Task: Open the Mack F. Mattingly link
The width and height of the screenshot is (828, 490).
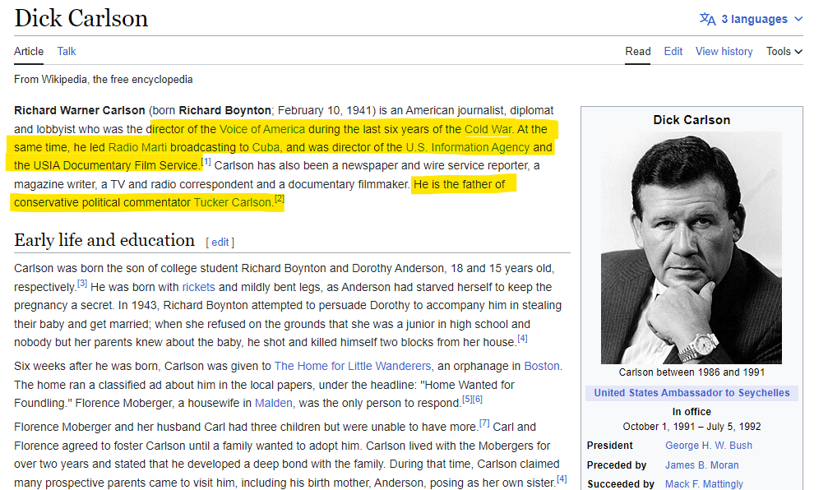Action: coord(704,483)
